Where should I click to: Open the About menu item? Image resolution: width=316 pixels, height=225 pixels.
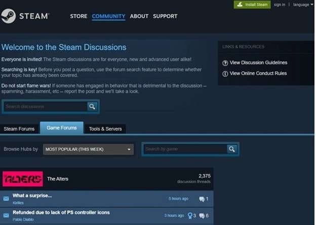[139, 16]
